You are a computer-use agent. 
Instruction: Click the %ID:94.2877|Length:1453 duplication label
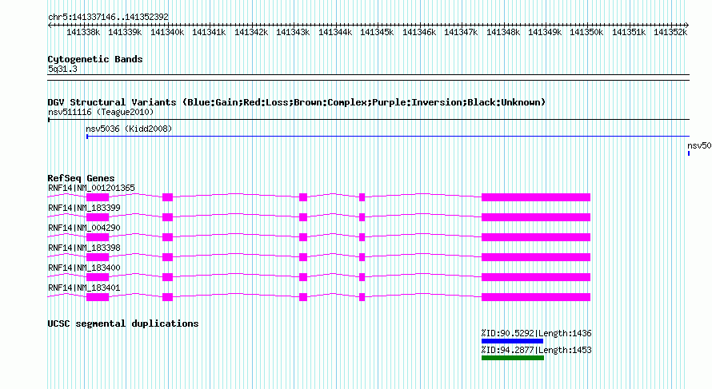click(536, 350)
